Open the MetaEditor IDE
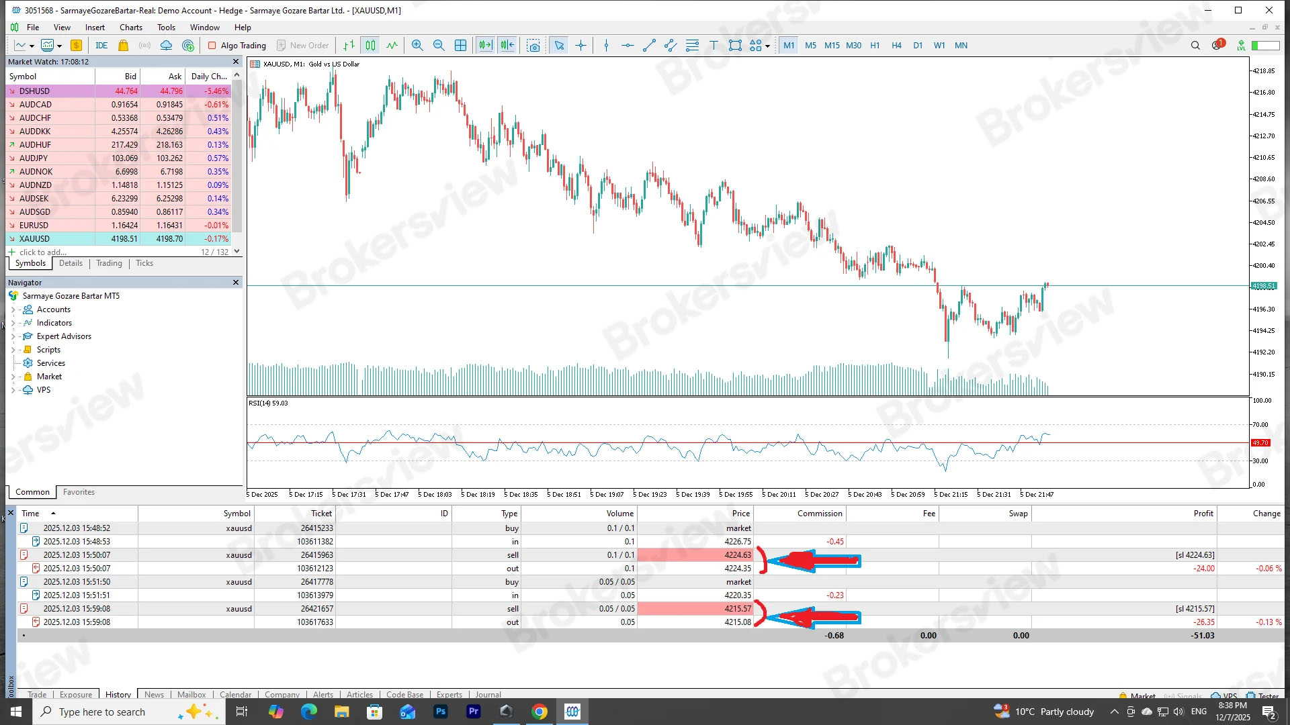The height and width of the screenshot is (725, 1290). [101, 46]
